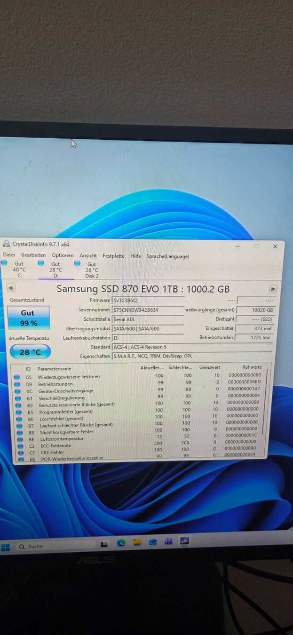Launch Microsoft Edge from the taskbar
The height and width of the screenshot is (635, 293).
[x=121, y=543]
